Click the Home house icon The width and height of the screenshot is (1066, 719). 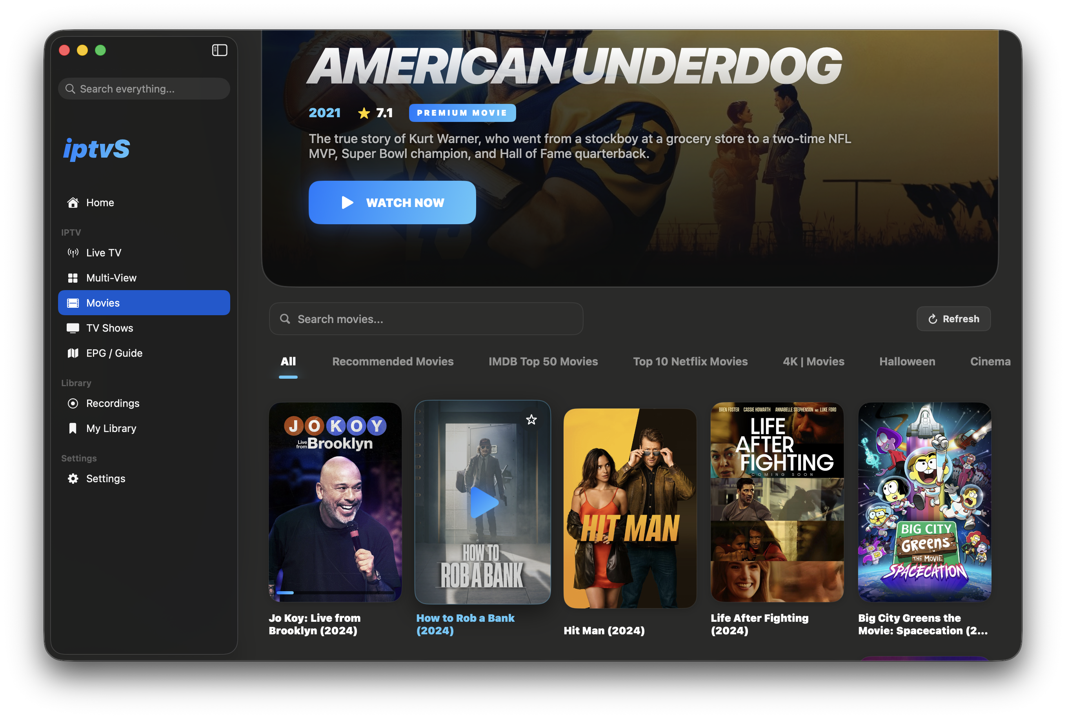73,202
